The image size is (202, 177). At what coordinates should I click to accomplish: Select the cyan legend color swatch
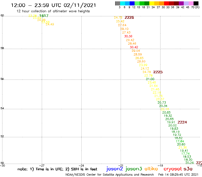pos(123,3)
